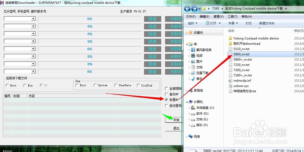Tick the CoolPad checkbox
The height and width of the screenshot is (152, 304).
(x=138, y=85)
